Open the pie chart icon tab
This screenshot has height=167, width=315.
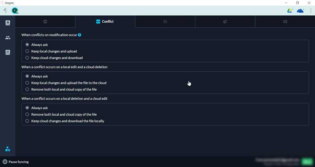click(x=225, y=22)
